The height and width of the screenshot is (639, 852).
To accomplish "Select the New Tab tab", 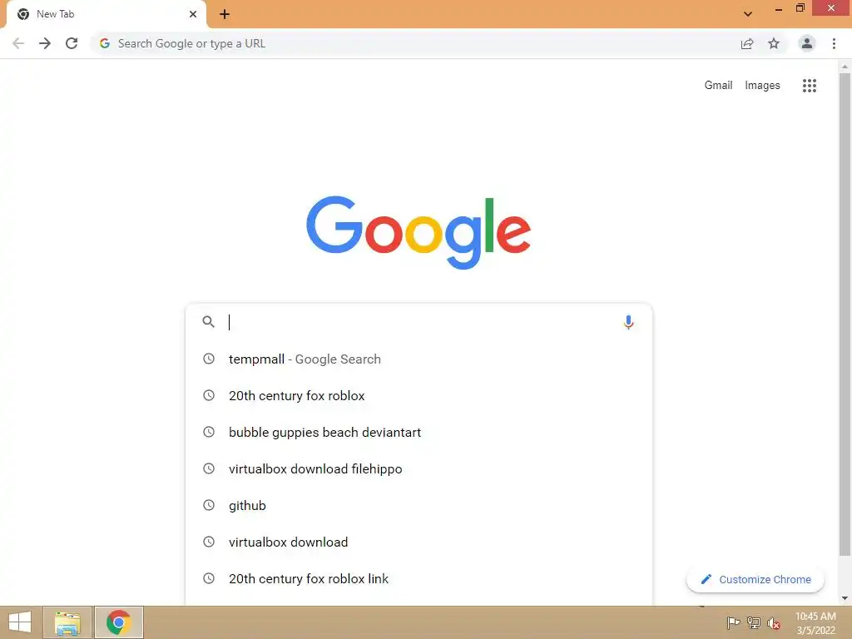I will [106, 14].
